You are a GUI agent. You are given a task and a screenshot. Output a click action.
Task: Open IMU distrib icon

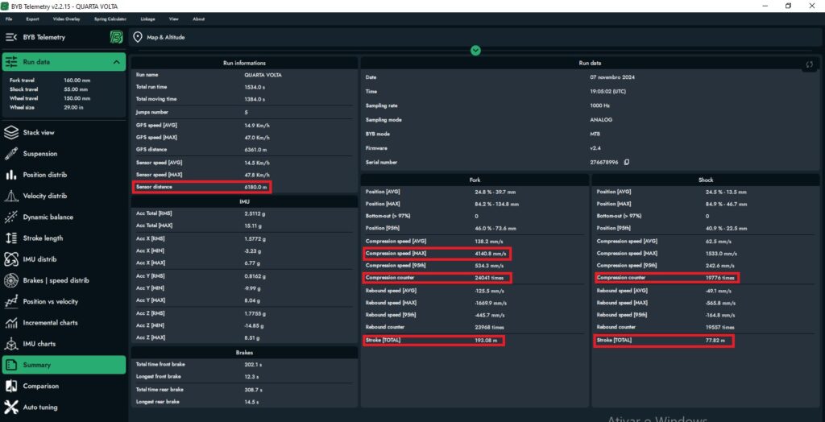(x=11, y=259)
